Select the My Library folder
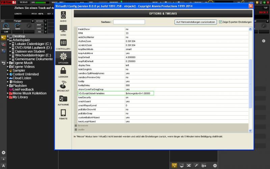 (x=20, y=97)
